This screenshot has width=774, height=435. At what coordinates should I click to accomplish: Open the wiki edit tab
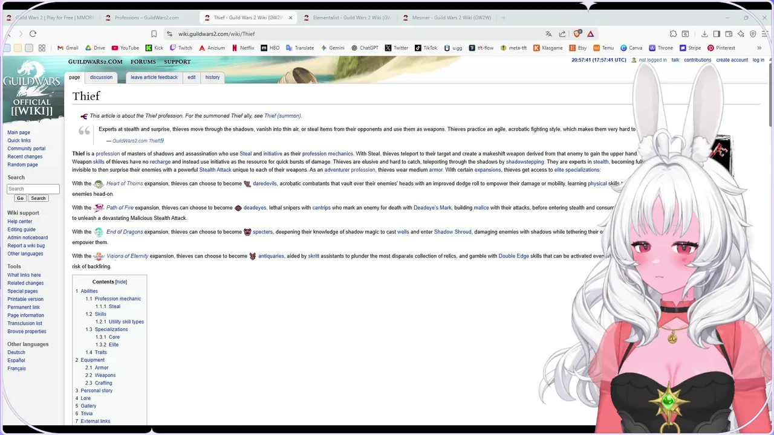191,77
